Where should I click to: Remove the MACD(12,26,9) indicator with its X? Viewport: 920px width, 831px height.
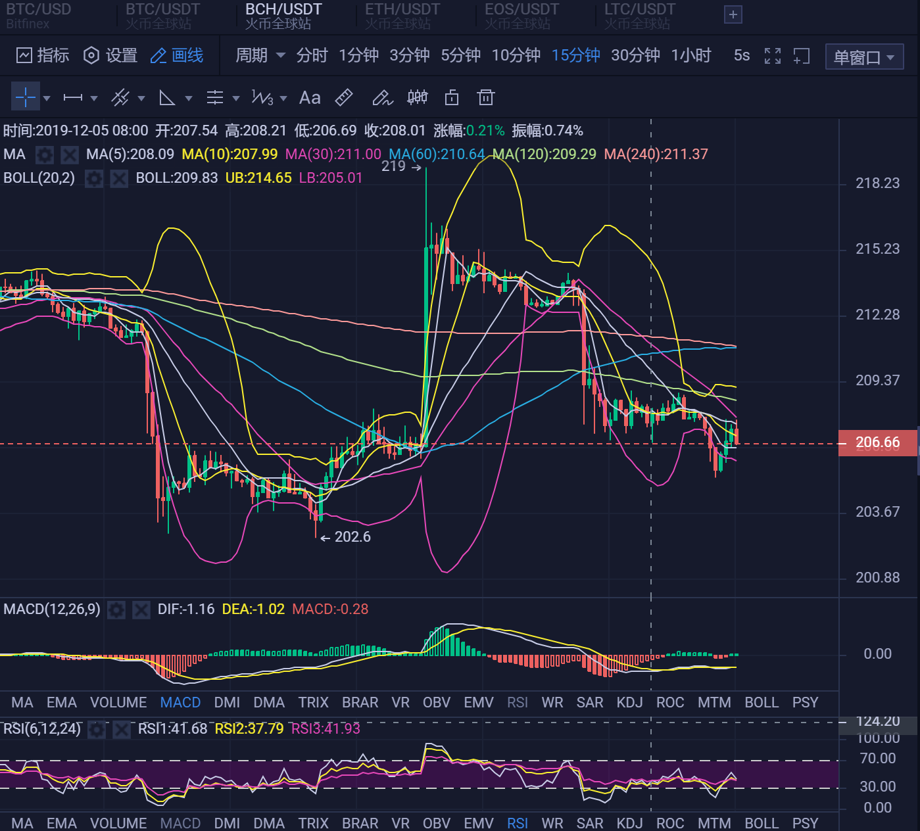(141, 610)
